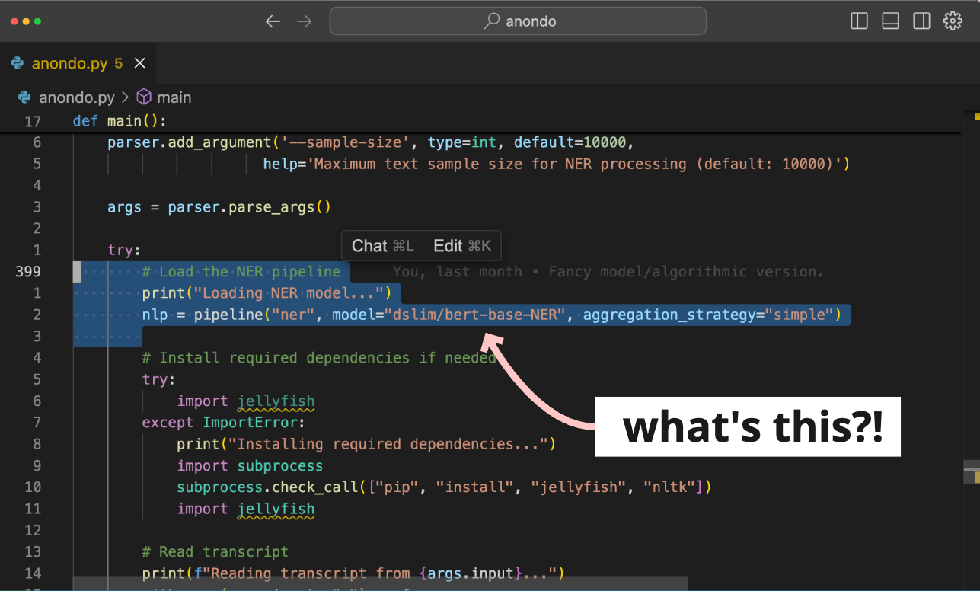Image resolution: width=980 pixels, height=591 pixels.
Task: Click the 'except ImportError:' line
Action: [223, 423]
